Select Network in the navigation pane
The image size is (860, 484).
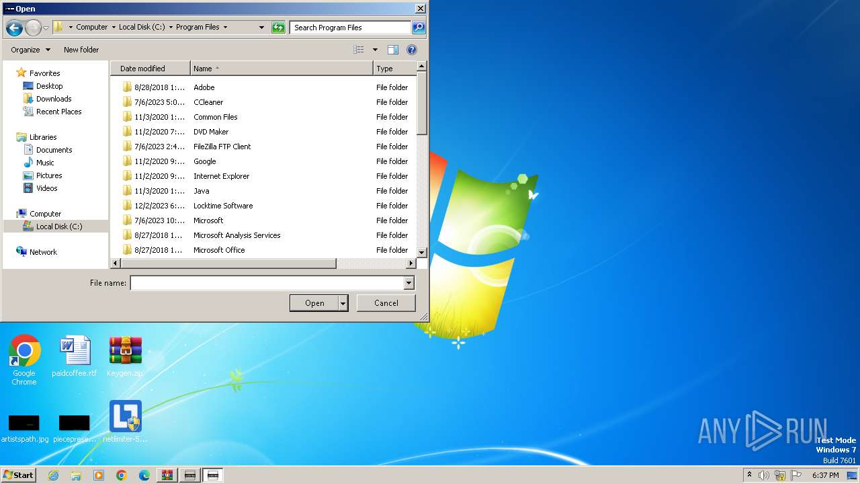point(43,252)
